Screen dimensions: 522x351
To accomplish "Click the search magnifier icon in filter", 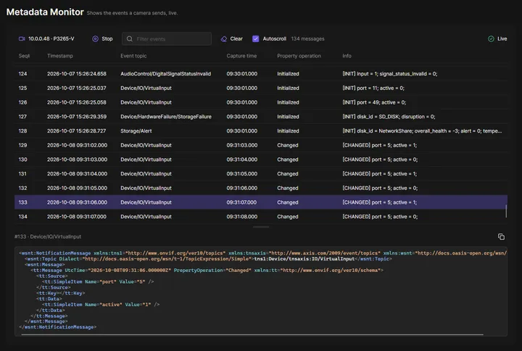I will 130,39.
